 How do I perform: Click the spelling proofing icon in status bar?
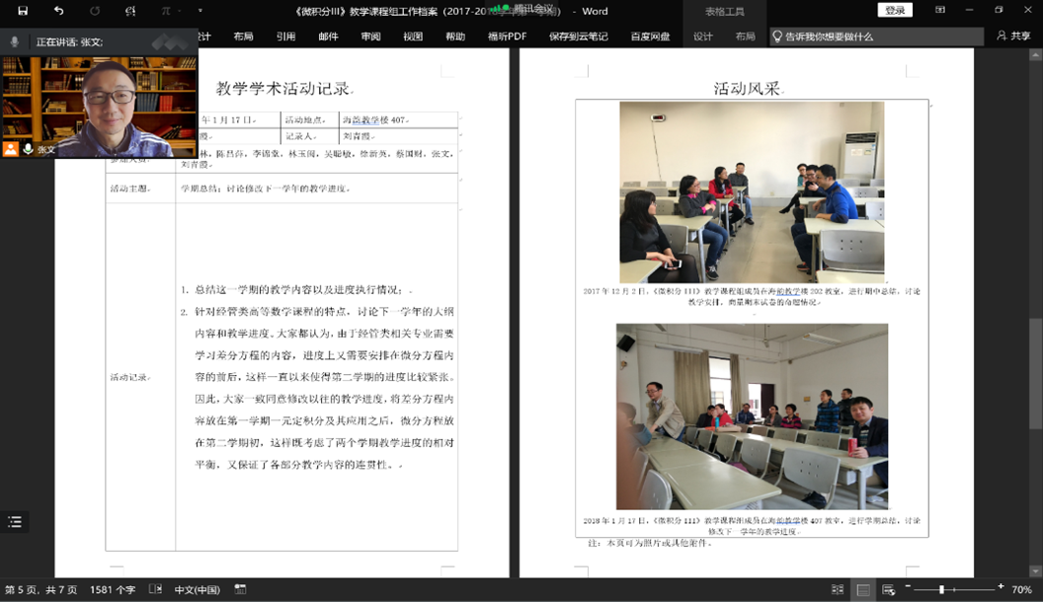(x=154, y=590)
